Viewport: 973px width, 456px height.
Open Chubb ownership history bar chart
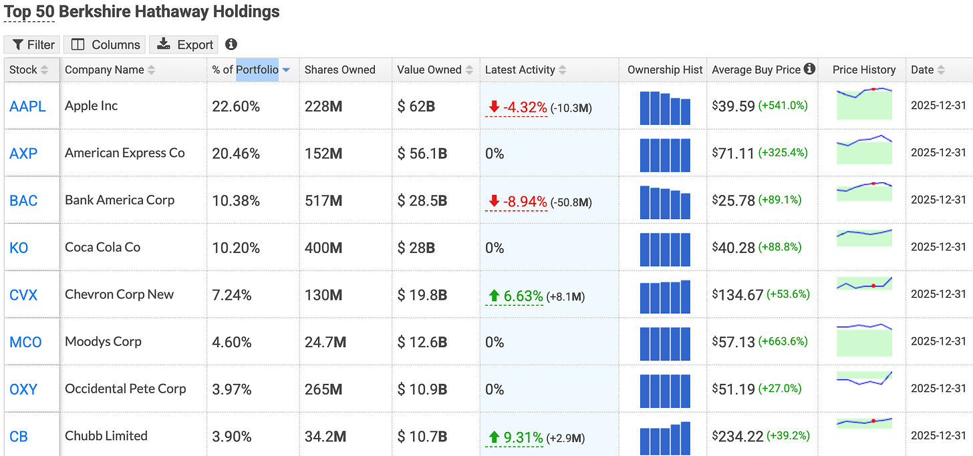click(x=665, y=438)
